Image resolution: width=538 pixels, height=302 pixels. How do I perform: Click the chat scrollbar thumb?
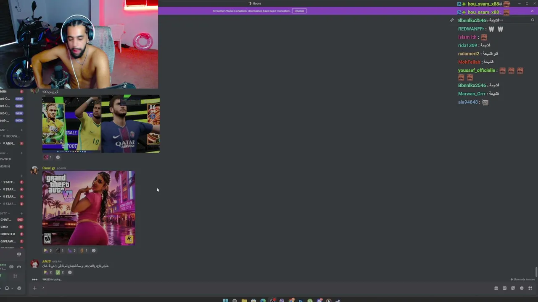click(536, 272)
